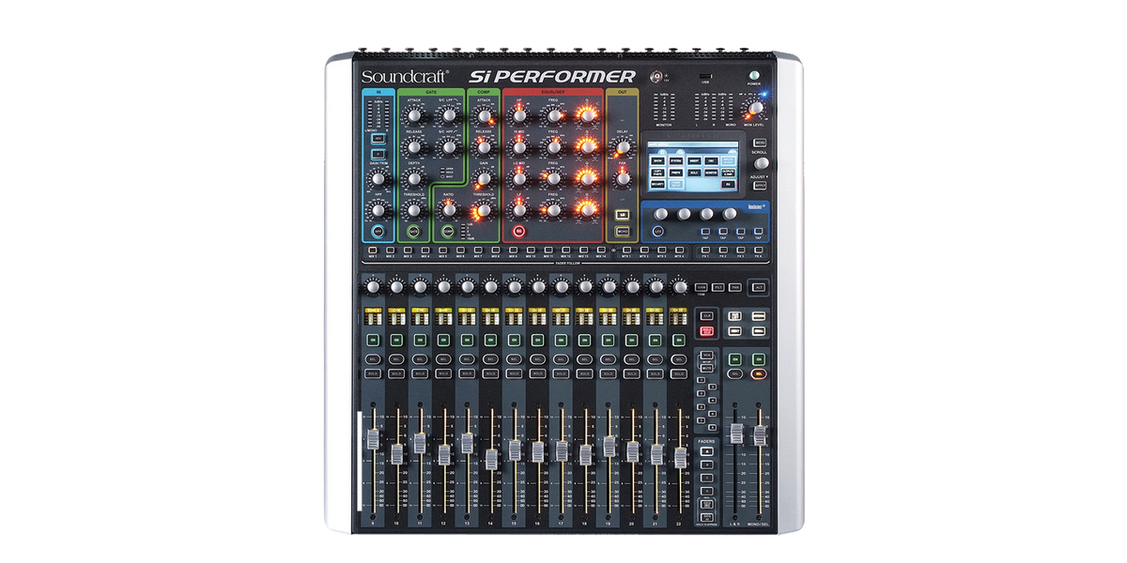The image size is (1127, 563).
Task: Click the LO MID gain knob
Action: coord(519,178)
